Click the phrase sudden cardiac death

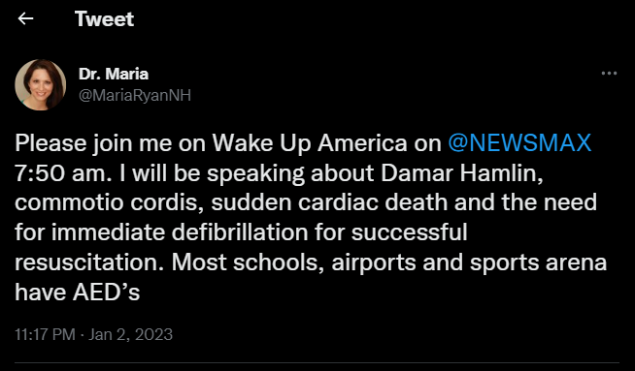pos(329,202)
